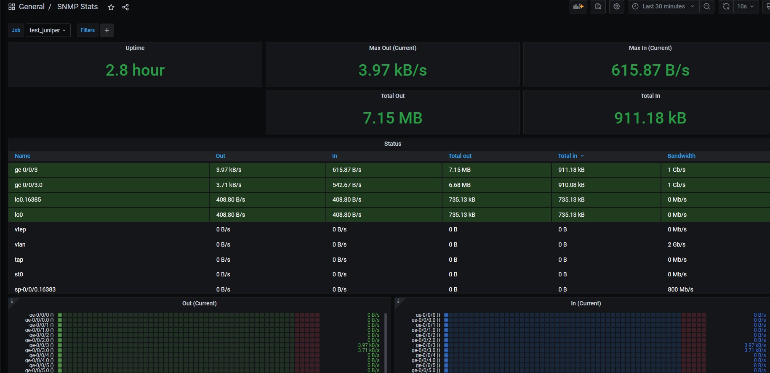Add a new ad hoc filter
Image resolution: width=770 pixels, height=373 pixels.
(x=107, y=30)
